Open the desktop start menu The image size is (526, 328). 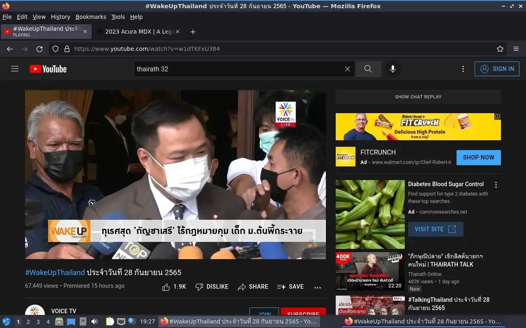6,321
